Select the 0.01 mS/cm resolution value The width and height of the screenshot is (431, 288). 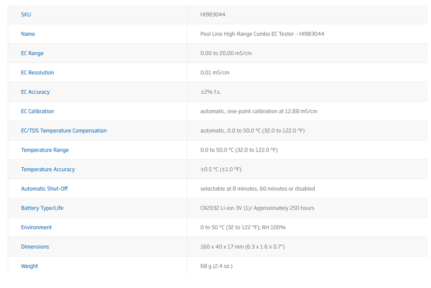click(x=215, y=73)
